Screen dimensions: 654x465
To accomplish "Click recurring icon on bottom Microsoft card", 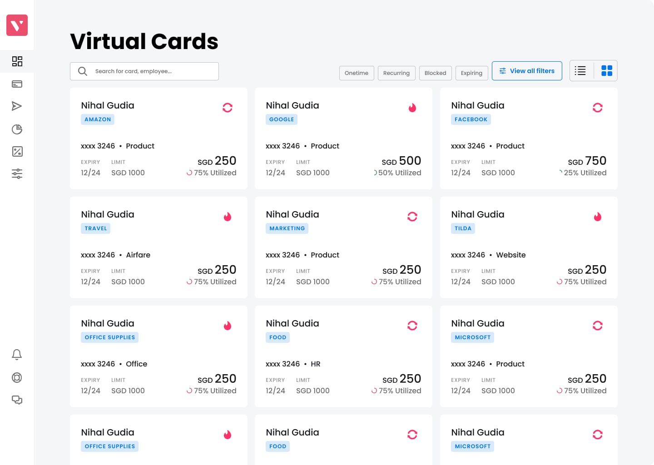I will tap(598, 435).
